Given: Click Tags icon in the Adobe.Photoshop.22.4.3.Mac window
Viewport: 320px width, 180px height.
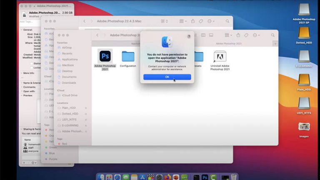Looking at the screenshot, I should coord(201,21).
